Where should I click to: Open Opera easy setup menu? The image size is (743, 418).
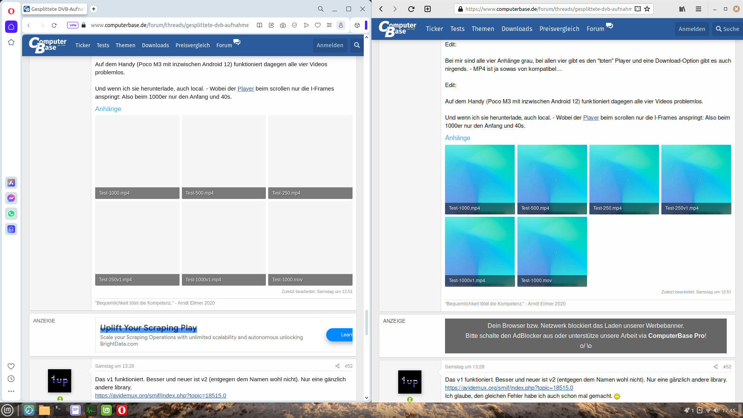tap(329, 25)
